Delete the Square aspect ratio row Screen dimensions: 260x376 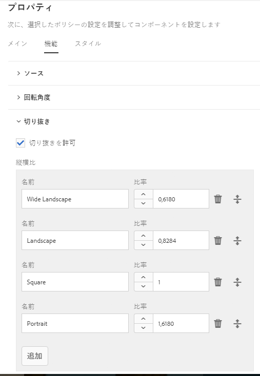[218, 282]
